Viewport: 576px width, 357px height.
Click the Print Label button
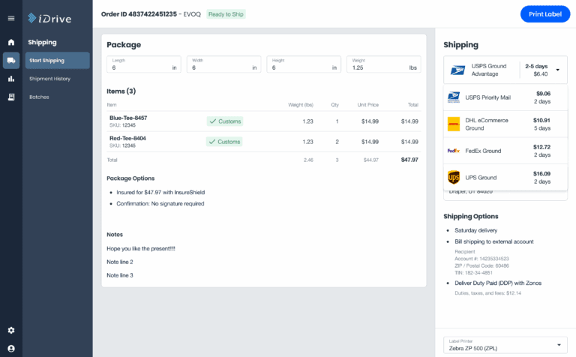click(x=544, y=14)
